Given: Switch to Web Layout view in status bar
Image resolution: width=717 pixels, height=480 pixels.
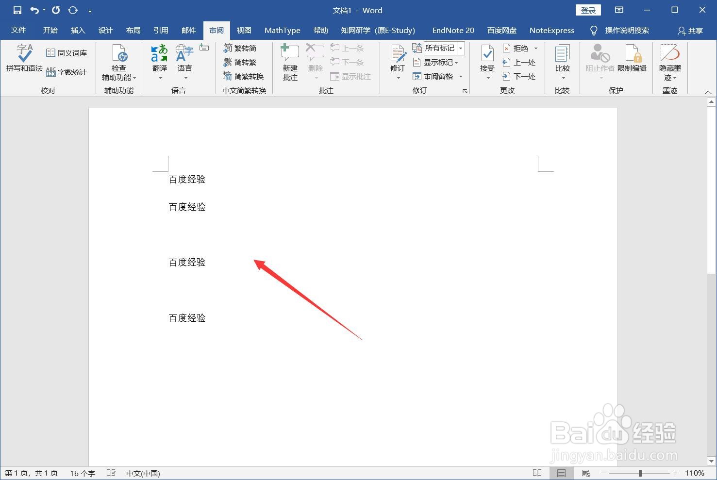Looking at the screenshot, I should [x=586, y=473].
